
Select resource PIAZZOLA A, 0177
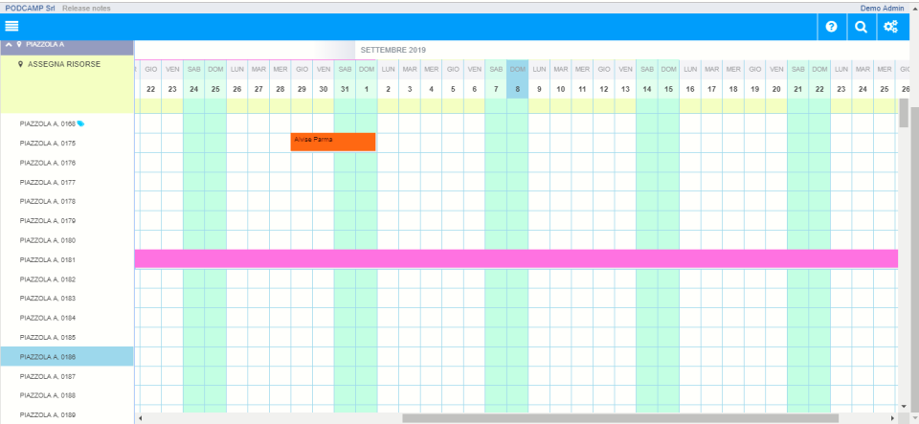48,182
